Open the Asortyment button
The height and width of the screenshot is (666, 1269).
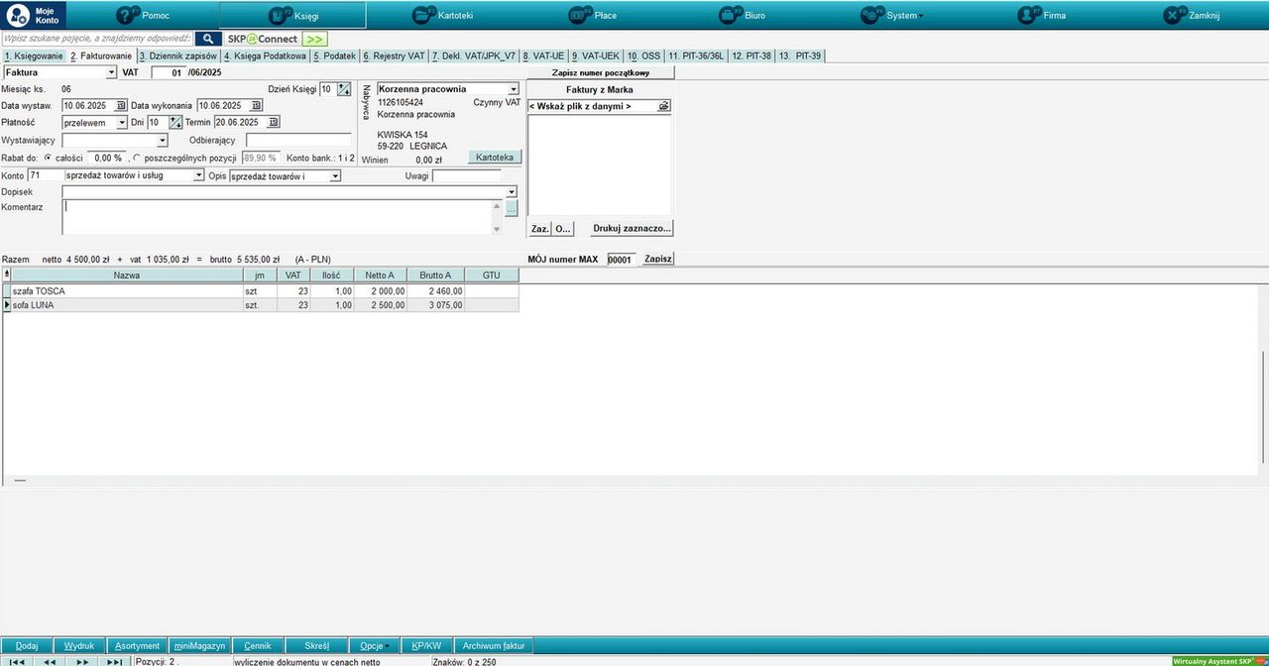(137, 645)
